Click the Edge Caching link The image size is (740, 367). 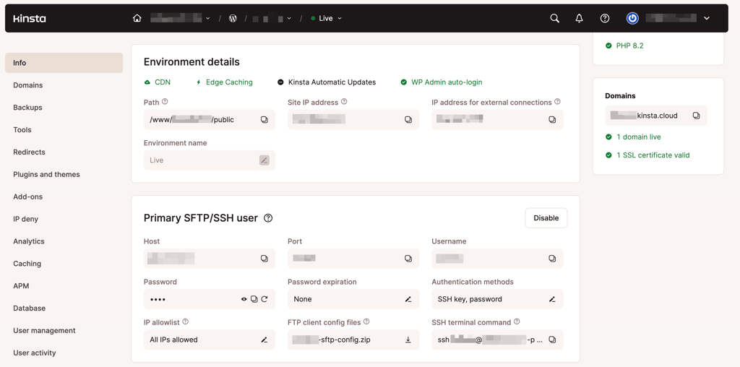[224, 82]
